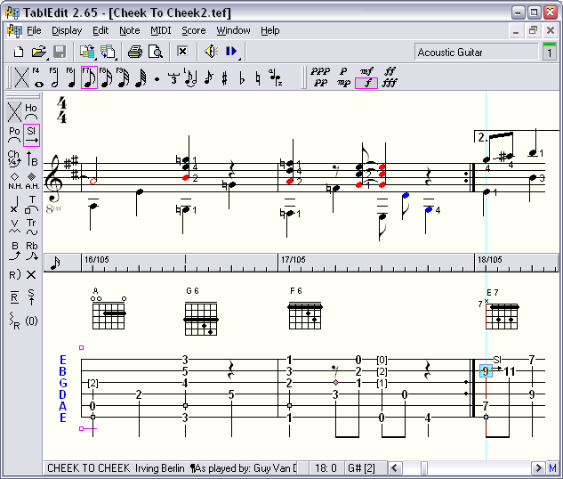Open the Window menu

[x=233, y=30]
